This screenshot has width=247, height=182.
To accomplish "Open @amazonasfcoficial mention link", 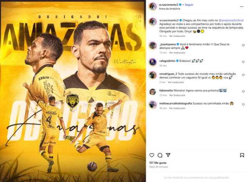I will [231, 20].
